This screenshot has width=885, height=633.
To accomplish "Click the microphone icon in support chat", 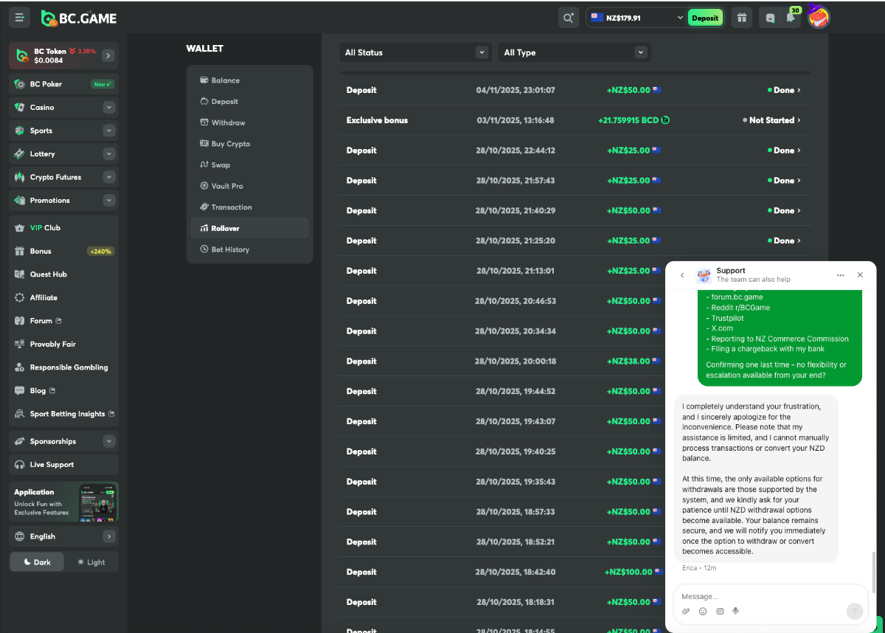I will click(x=735, y=612).
